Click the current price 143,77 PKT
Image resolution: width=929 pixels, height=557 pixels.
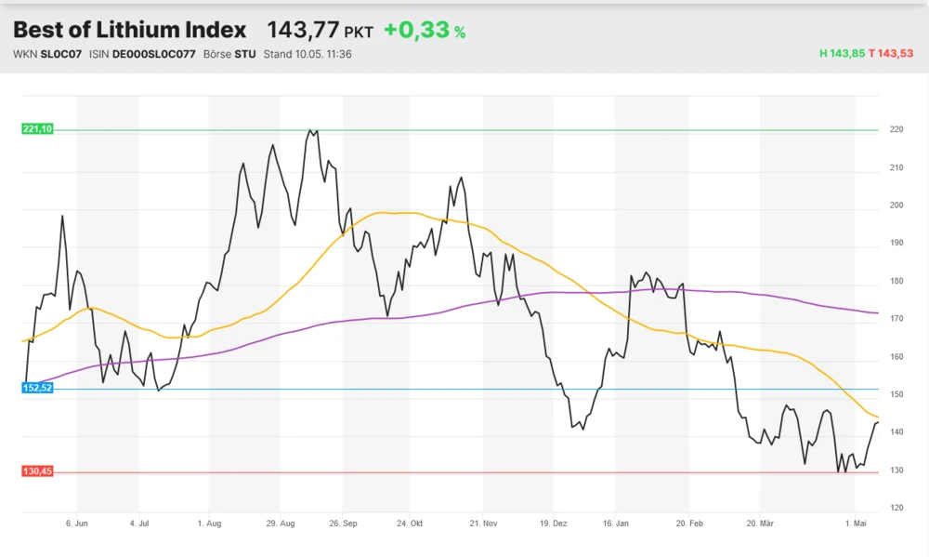(x=320, y=31)
